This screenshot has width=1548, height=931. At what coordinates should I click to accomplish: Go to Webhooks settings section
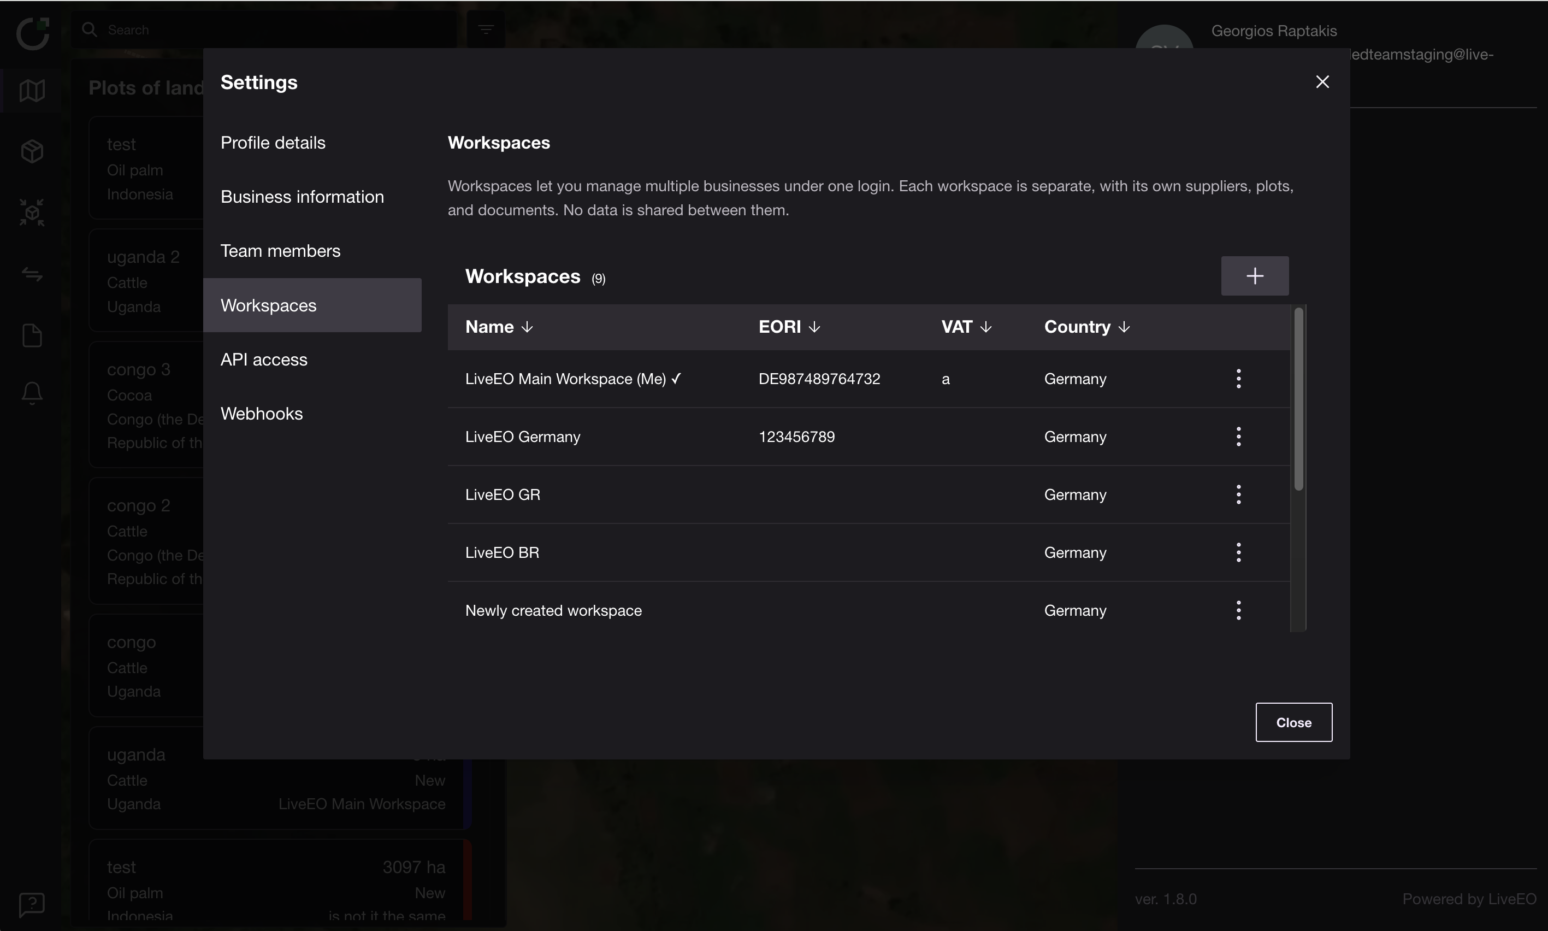[262, 414]
